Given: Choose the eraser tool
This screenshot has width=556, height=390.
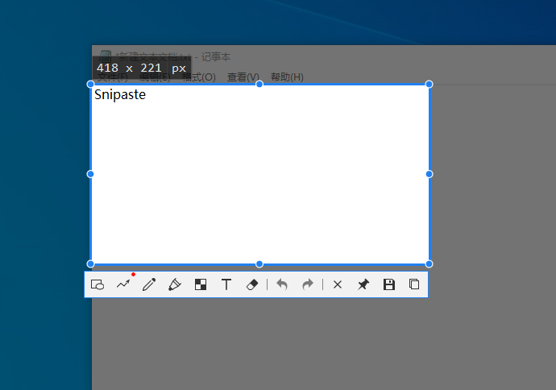Looking at the screenshot, I should pos(252,284).
